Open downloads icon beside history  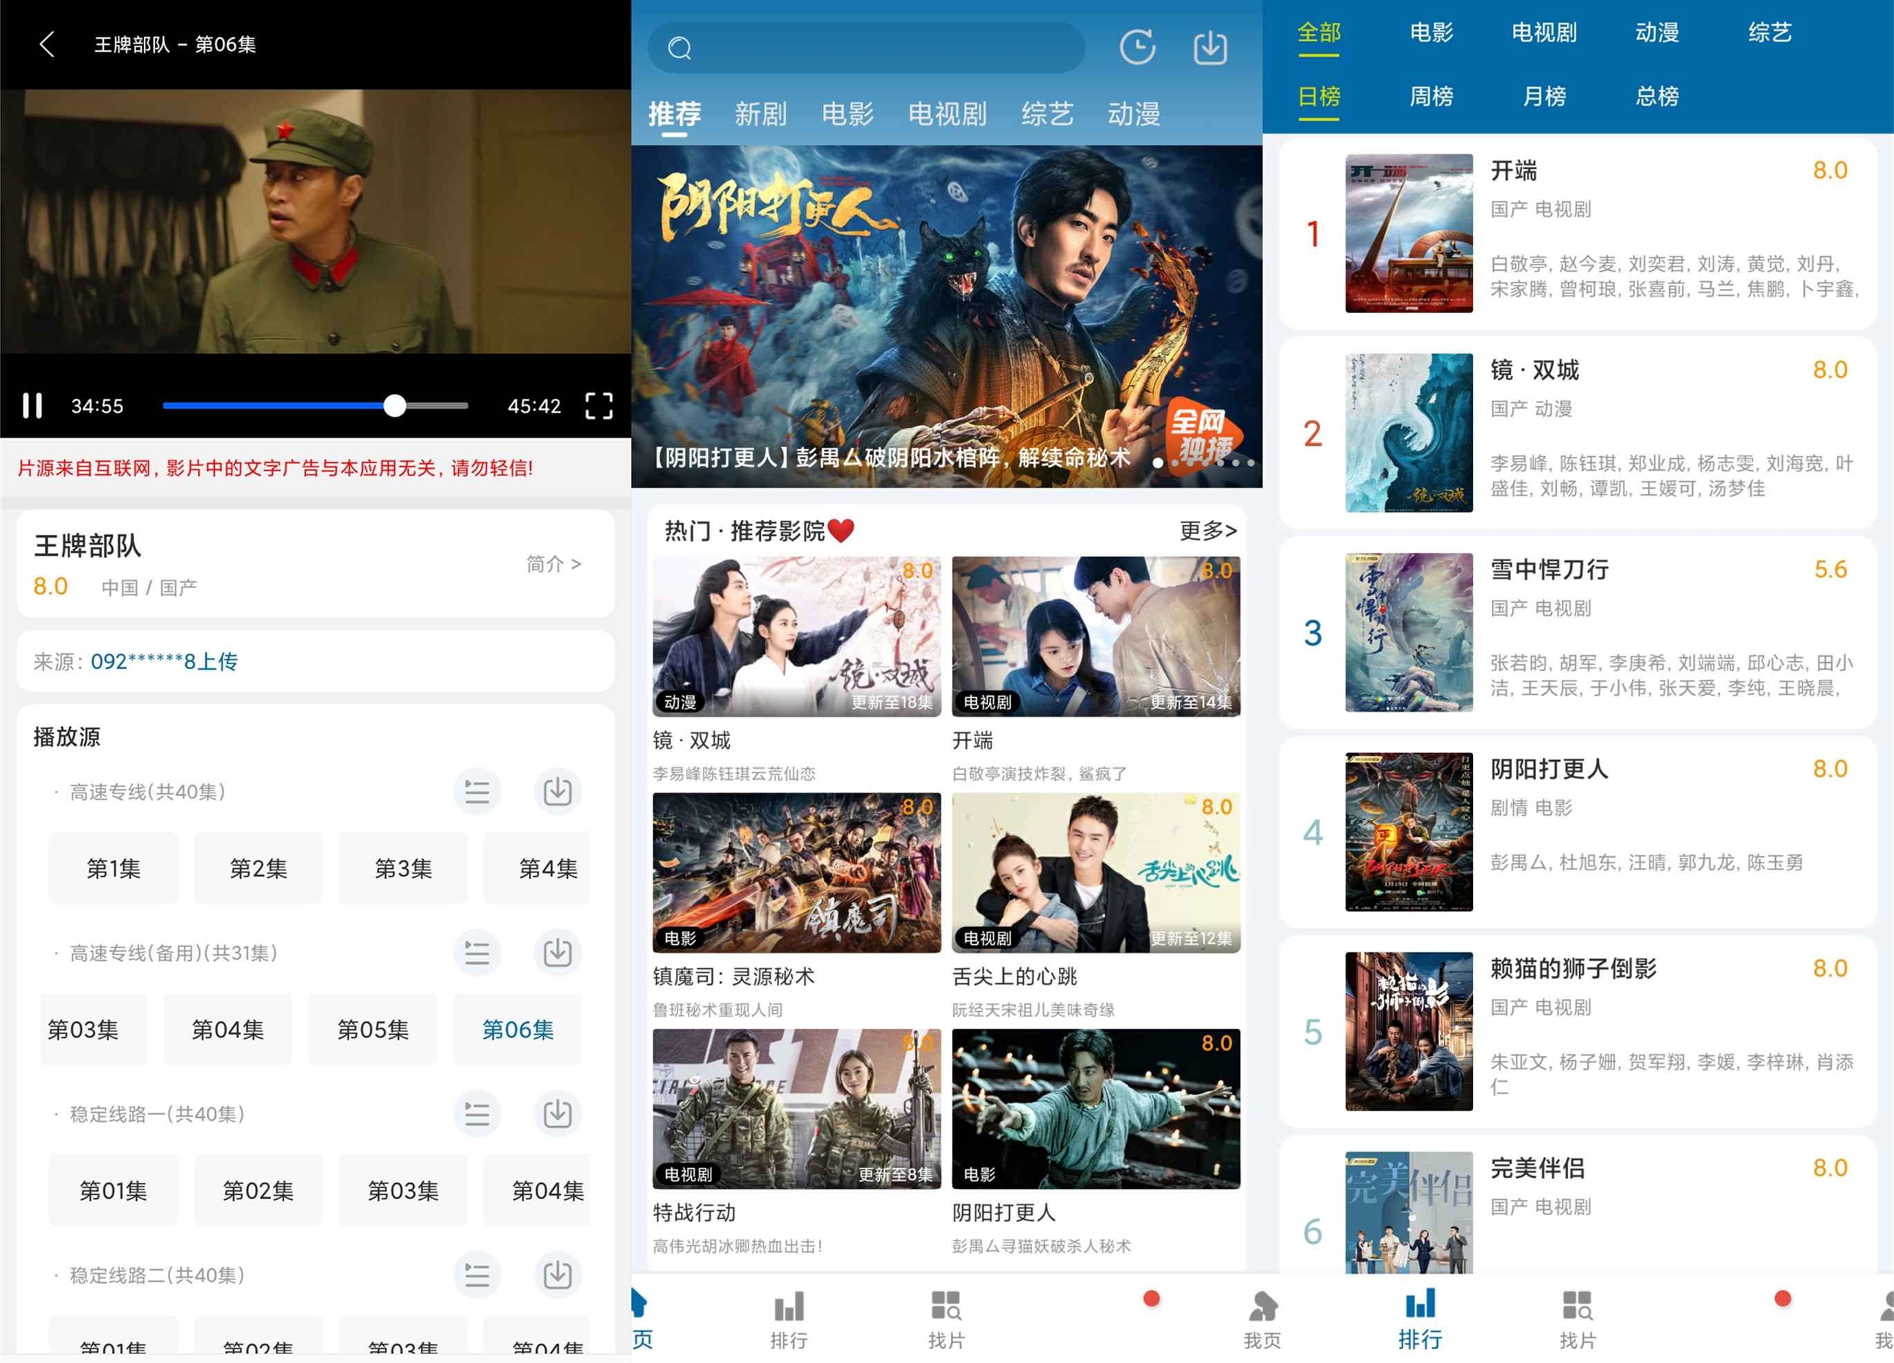1210,48
